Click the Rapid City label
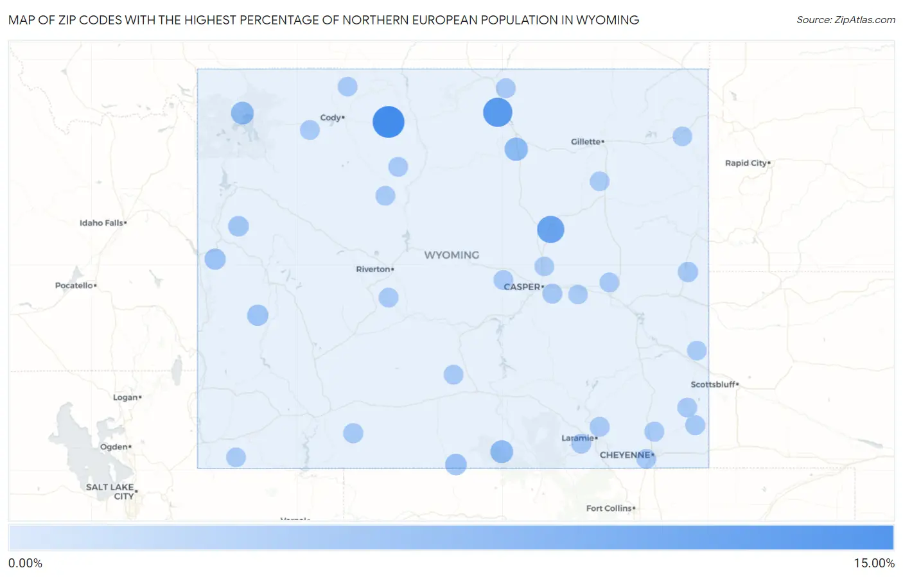 click(746, 163)
